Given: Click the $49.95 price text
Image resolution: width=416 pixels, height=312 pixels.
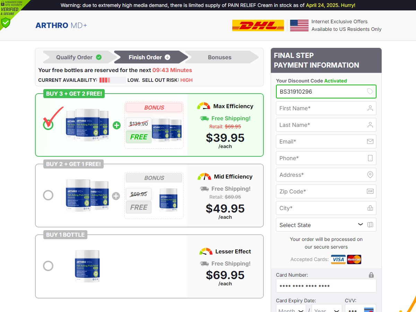Looking at the screenshot, I should [x=225, y=208].
